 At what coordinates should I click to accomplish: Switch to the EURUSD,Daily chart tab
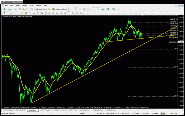pyautogui.click(x=8, y=110)
